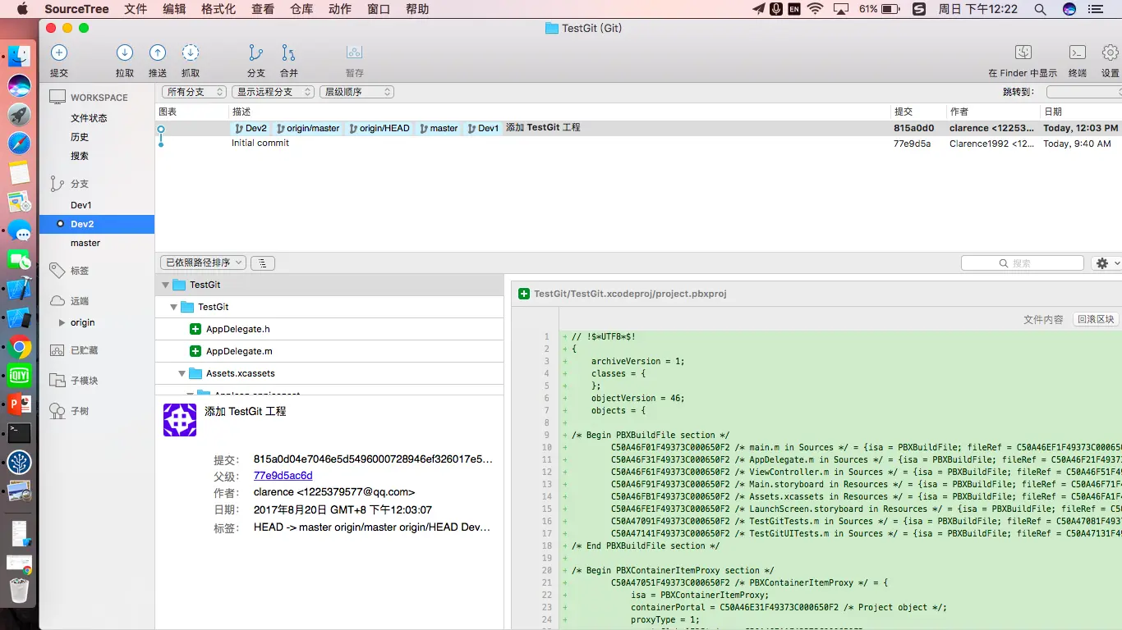Click the Stashes (已贮藏) sidebar icon
The image size is (1122, 630).
[x=57, y=350]
